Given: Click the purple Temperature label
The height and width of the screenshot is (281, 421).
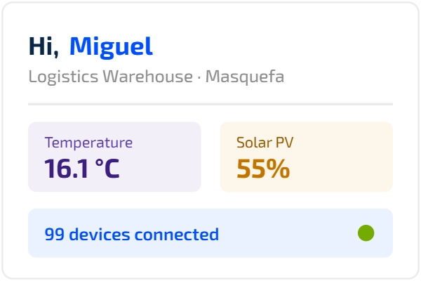Looking at the screenshot, I should (x=88, y=143).
